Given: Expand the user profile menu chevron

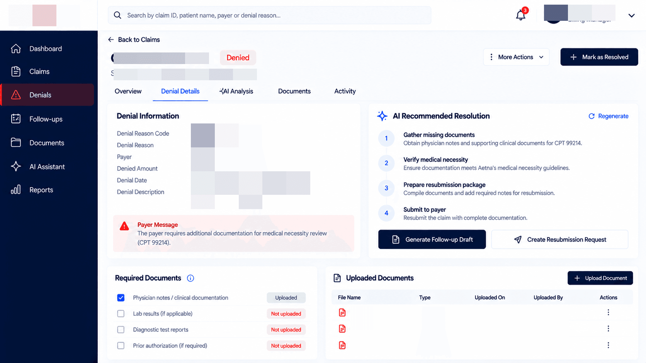Looking at the screenshot, I should tap(632, 15).
